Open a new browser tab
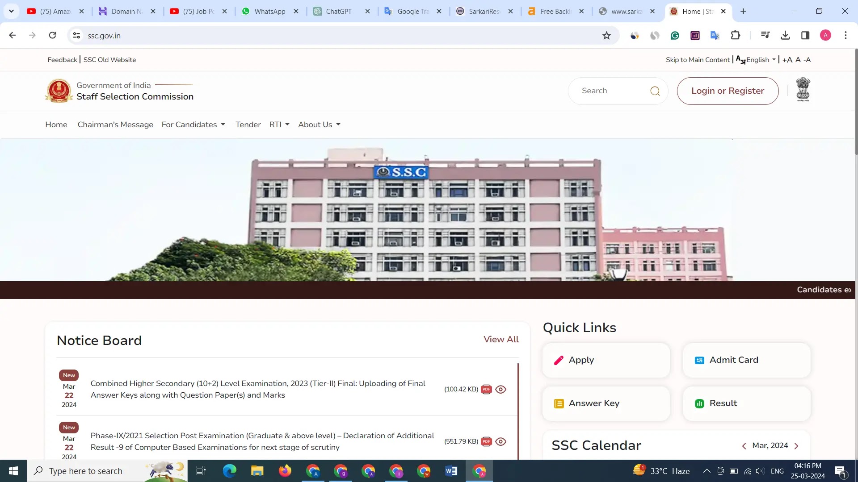The width and height of the screenshot is (858, 482). [x=743, y=11]
